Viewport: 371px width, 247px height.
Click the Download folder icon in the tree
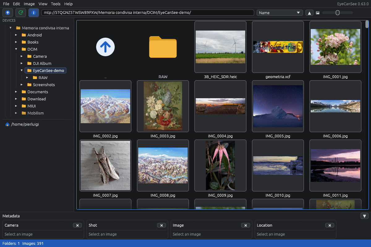[x=24, y=99]
